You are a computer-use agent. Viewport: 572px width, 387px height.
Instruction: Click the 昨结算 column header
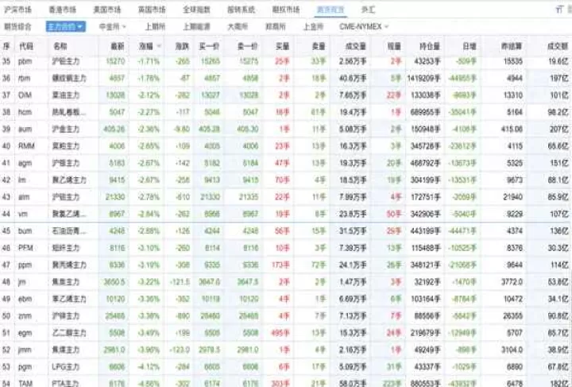tap(512, 46)
